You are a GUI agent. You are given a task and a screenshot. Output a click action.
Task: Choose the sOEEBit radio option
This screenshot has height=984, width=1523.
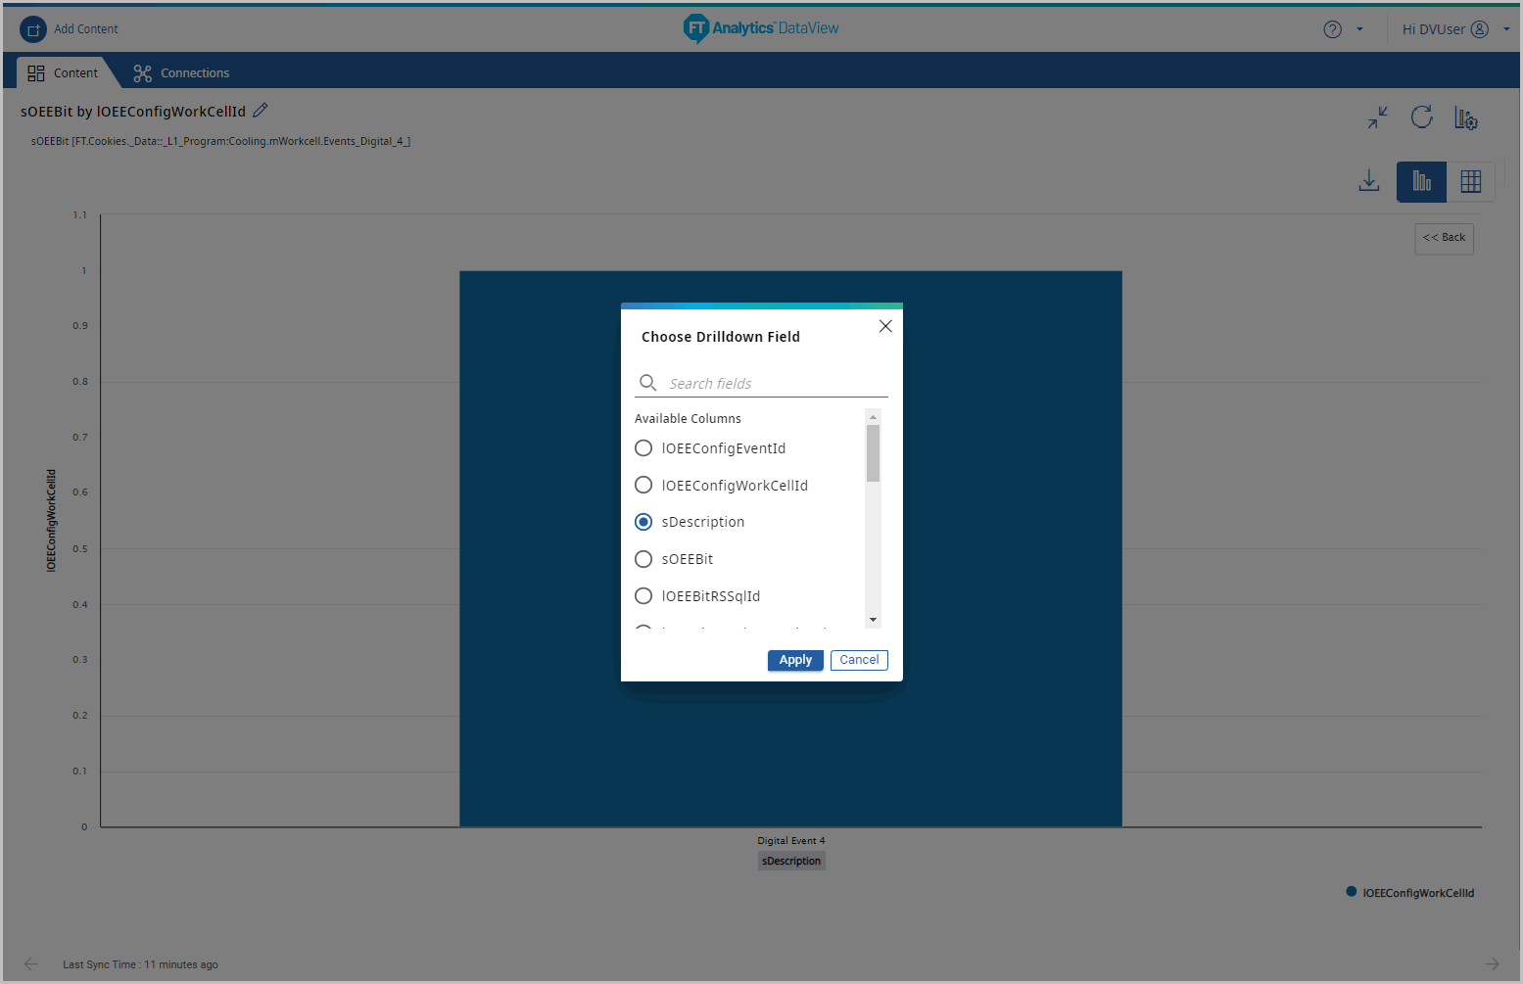pyautogui.click(x=643, y=559)
